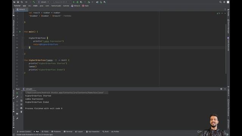Image resolution: width=242 pixels, height=136 pixels.
Task: Open Version Control tool window
Action: click(x=24, y=131)
